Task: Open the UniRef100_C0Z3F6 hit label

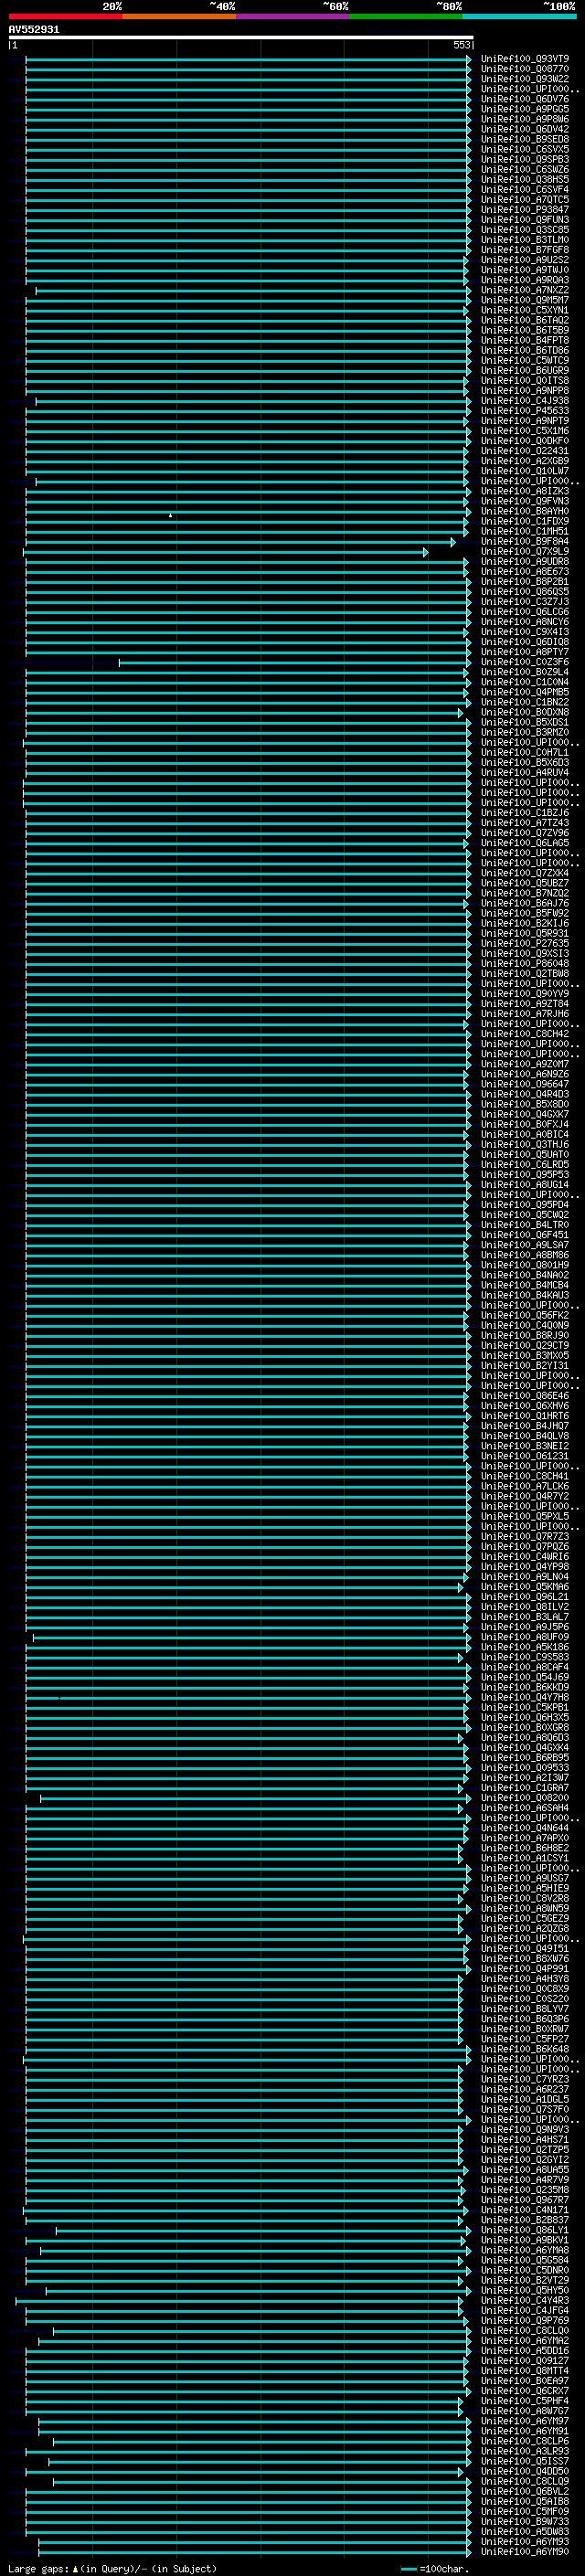Action: coord(525,662)
